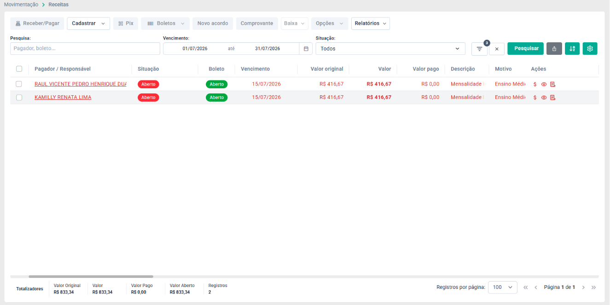Click the dollar icon for Raul Vicente row
The height and width of the screenshot is (305, 610).
click(535, 84)
